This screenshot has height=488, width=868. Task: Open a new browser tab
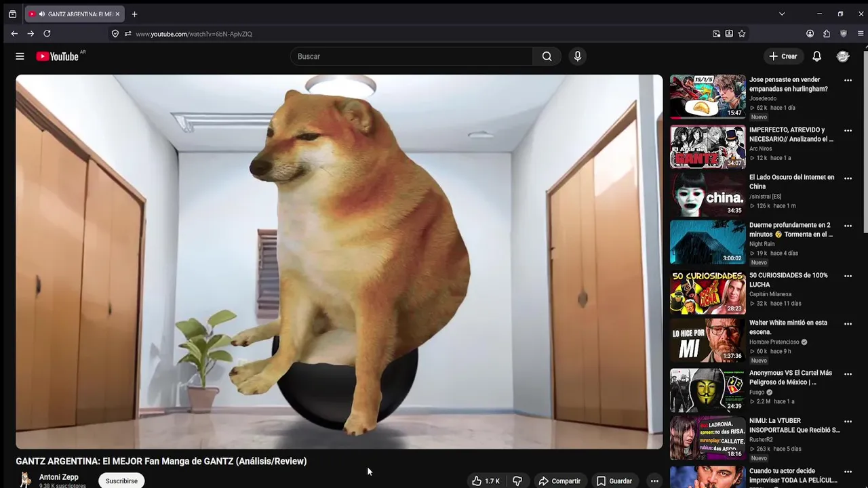pyautogui.click(x=134, y=14)
